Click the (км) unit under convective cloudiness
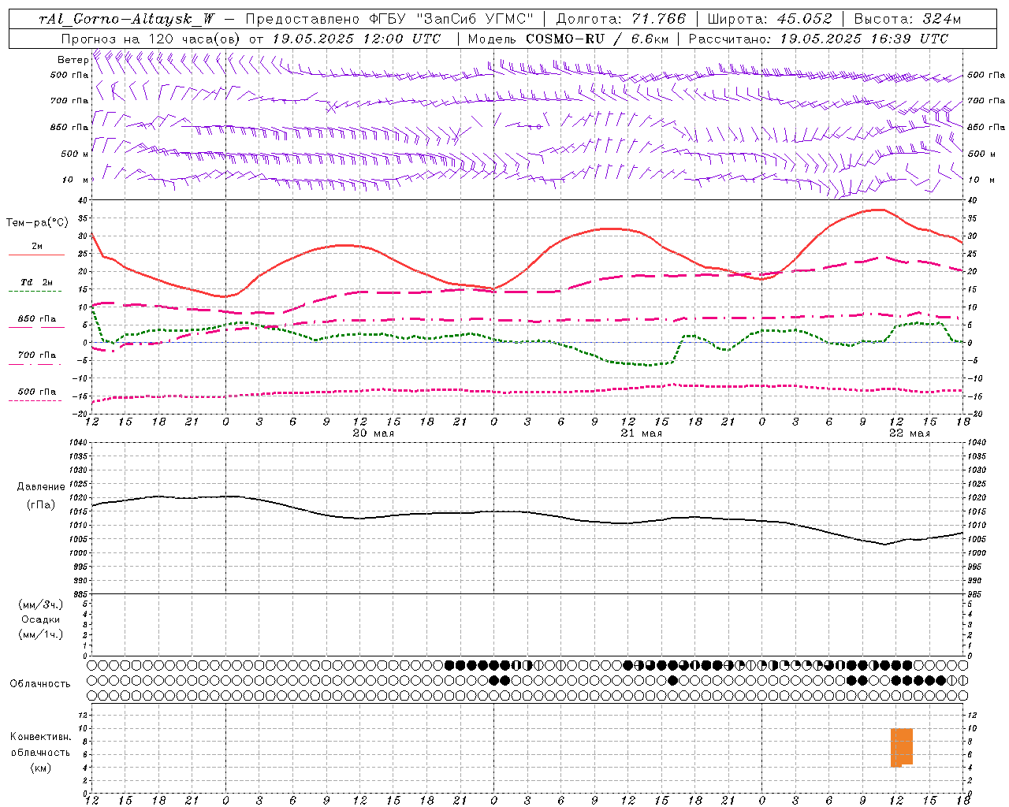Image resolution: width=1009 pixels, height=807 pixels. pyautogui.click(x=40, y=768)
